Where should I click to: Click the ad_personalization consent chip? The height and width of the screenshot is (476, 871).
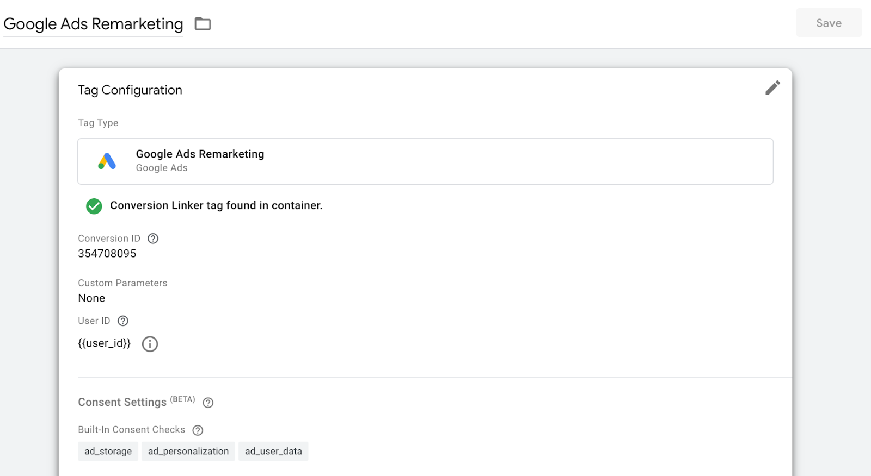click(188, 451)
